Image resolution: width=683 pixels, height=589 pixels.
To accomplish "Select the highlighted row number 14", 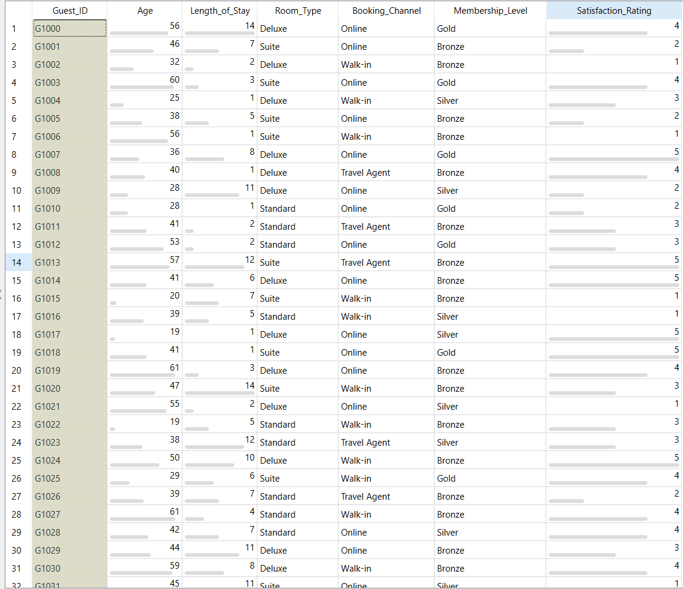I will (16, 262).
